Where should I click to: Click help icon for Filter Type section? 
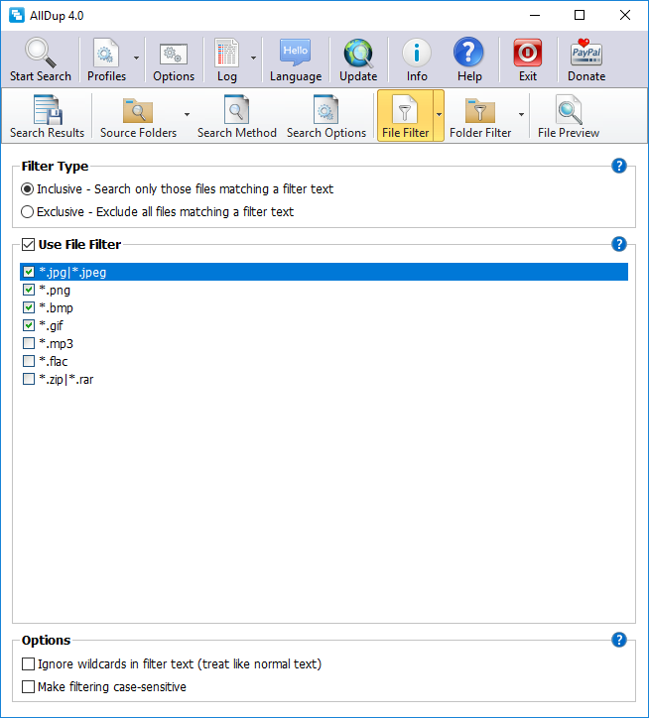coord(619,166)
